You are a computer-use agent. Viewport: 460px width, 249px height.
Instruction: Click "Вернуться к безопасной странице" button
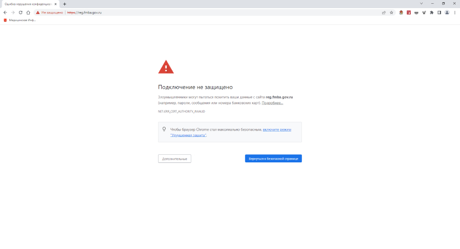[x=273, y=159]
